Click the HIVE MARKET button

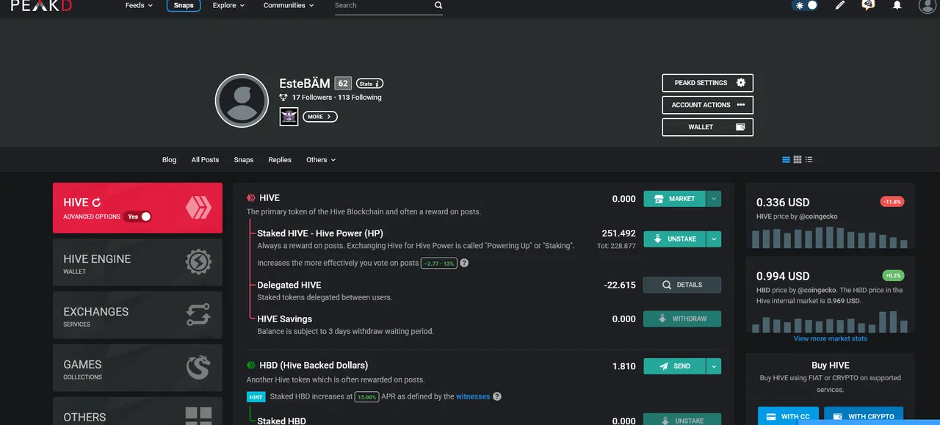pyautogui.click(x=674, y=199)
